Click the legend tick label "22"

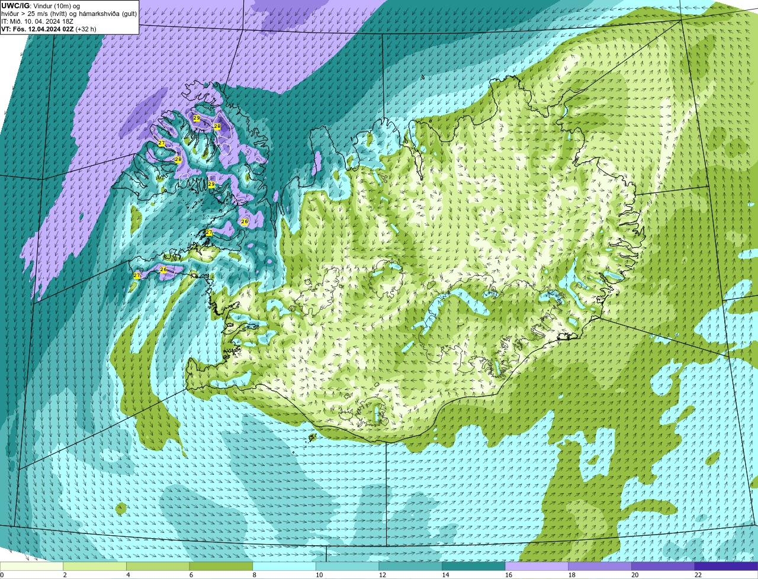click(x=698, y=575)
